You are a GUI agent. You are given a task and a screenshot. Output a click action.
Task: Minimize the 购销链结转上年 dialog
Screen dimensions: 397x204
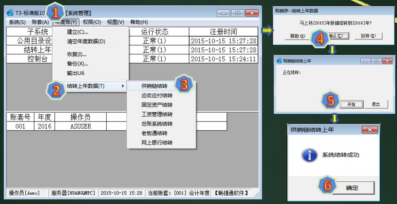coord(366,61)
